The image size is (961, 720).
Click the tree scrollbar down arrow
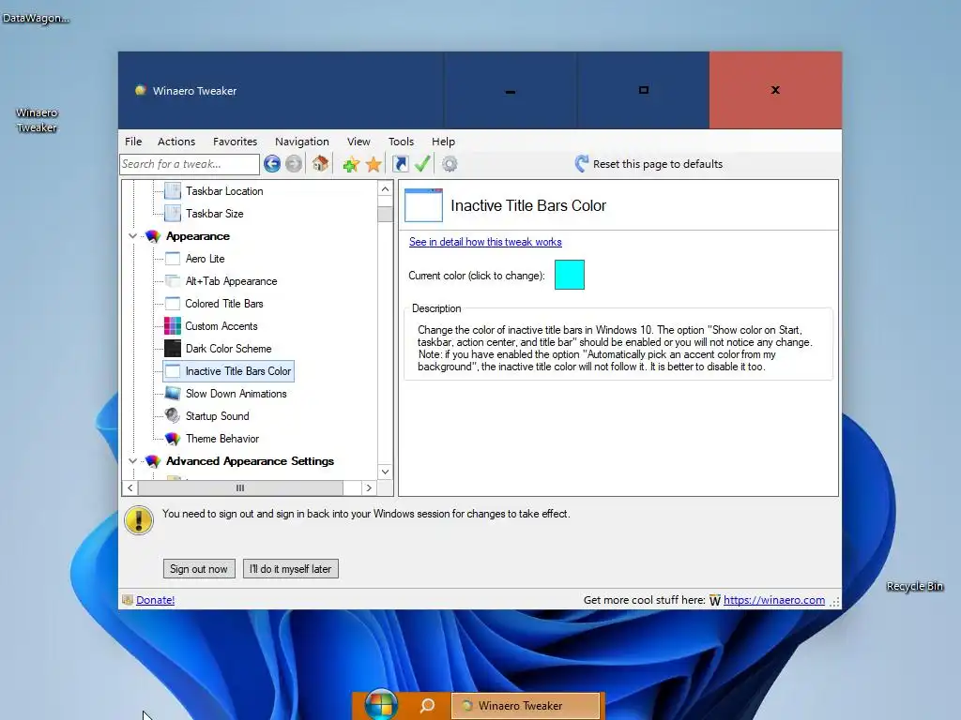(385, 472)
